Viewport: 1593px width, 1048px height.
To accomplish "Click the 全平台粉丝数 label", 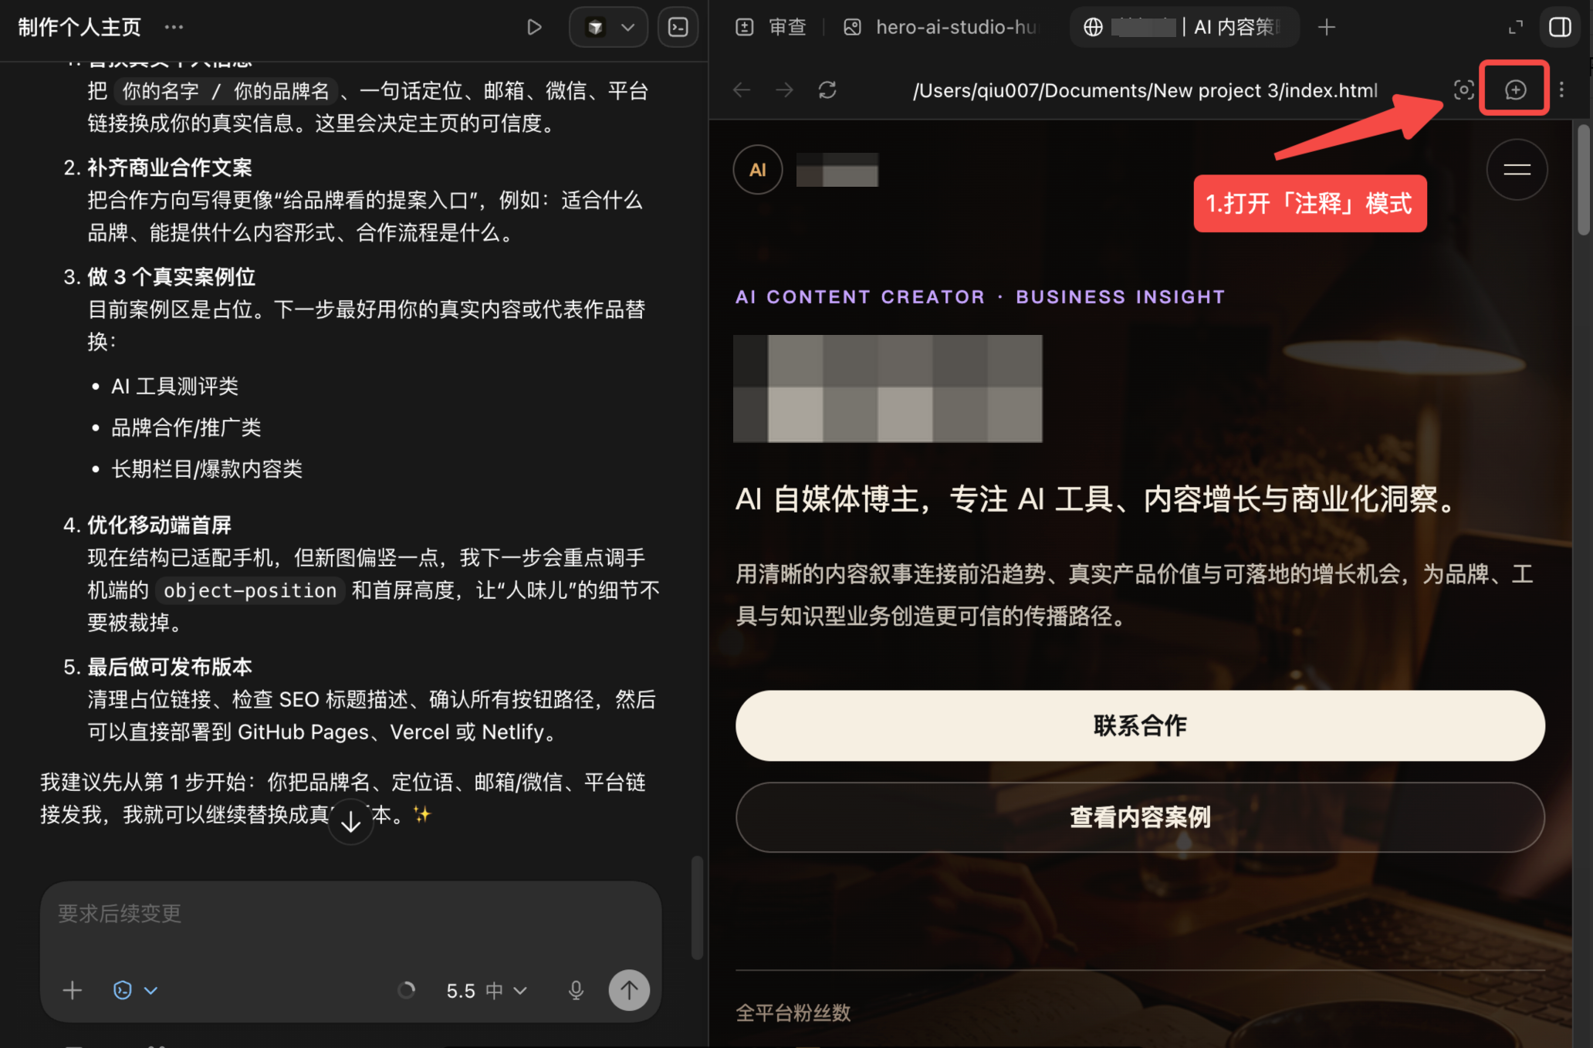I will point(793,1013).
